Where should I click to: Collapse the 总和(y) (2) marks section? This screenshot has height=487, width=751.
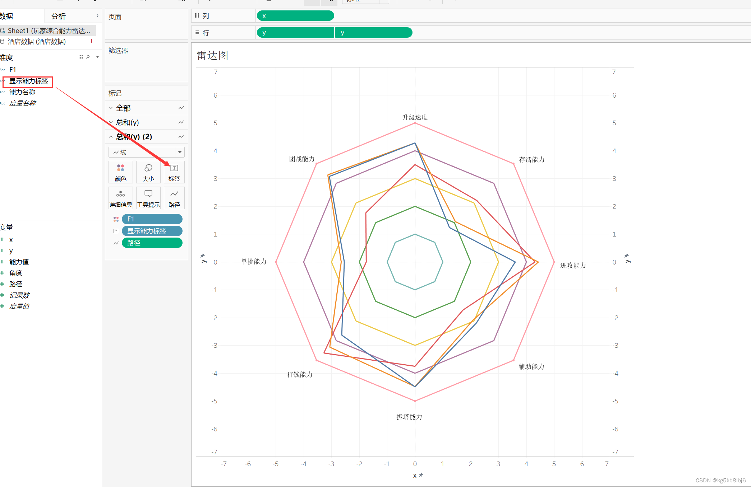click(x=111, y=136)
